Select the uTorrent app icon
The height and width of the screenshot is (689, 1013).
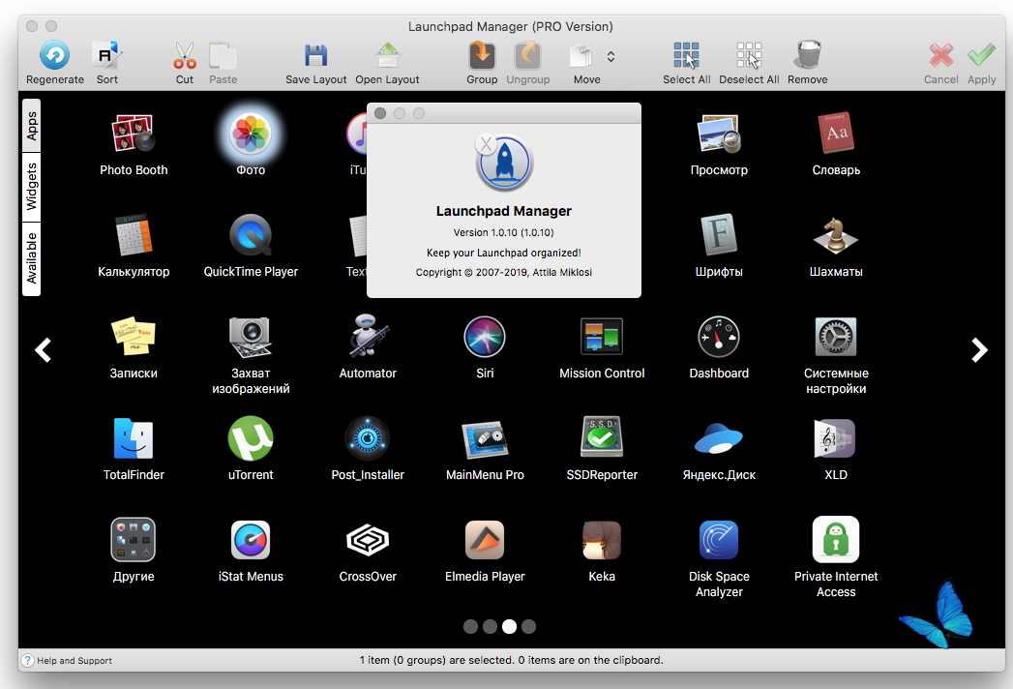tap(251, 438)
